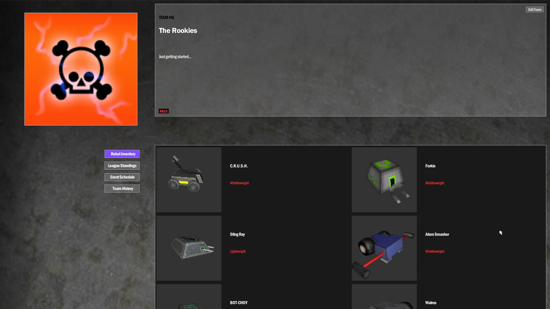The image size is (550, 309).
Task: Click the C.R.U.S.H. robot name
Action: 239,166
